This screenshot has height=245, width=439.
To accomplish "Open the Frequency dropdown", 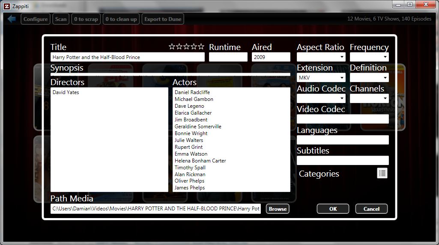I will pyautogui.click(x=369, y=57).
